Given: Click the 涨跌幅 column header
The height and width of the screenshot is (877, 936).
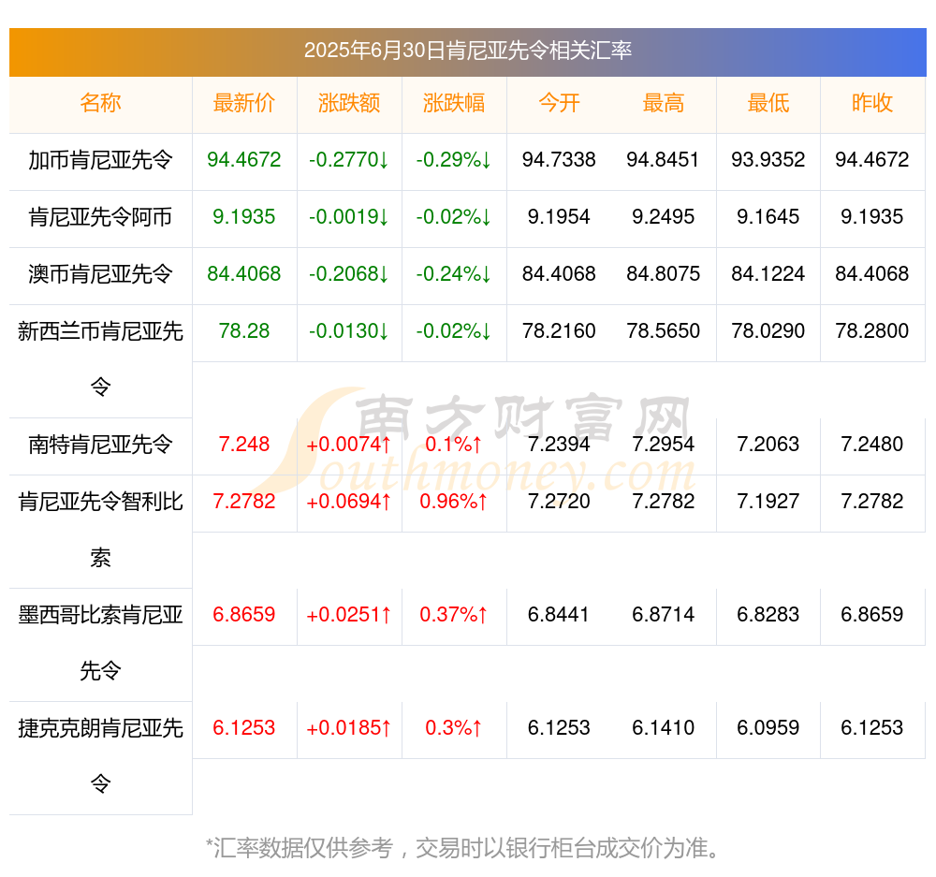Looking at the screenshot, I should point(454,103).
